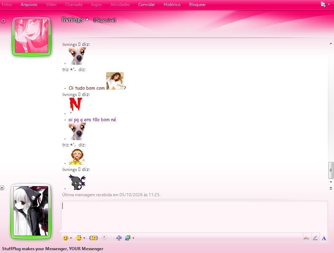This screenshot has width=334, height=253.
Task: Select the pen ink input icon
Action: tap(315, 238)
